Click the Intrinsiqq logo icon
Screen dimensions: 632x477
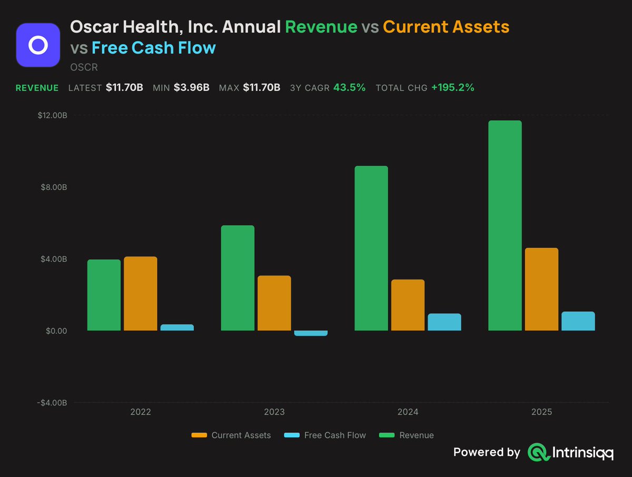pyautogui.click(x=538, y=452)
